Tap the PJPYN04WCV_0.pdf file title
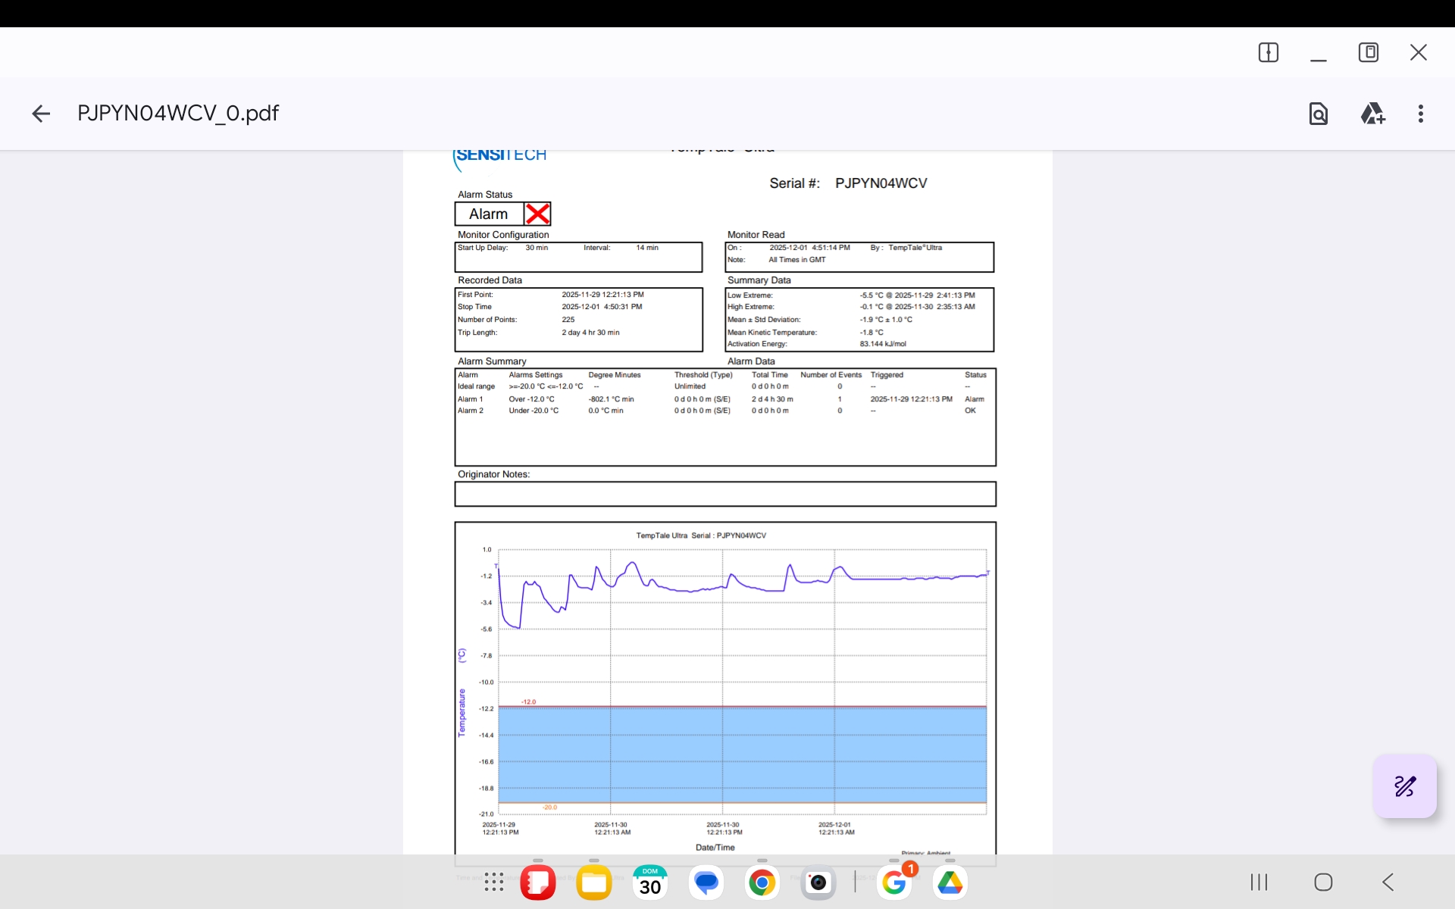 click(178, 114)
